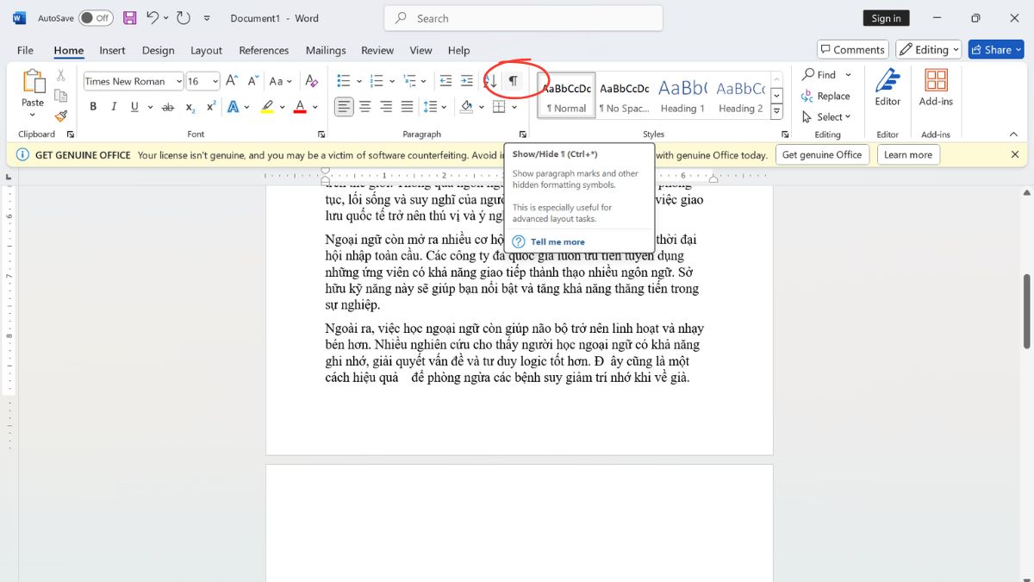The width and height of the screenshot is (1034, 582).
Task: Open the Editing mode dropdown
Action: 929,49
